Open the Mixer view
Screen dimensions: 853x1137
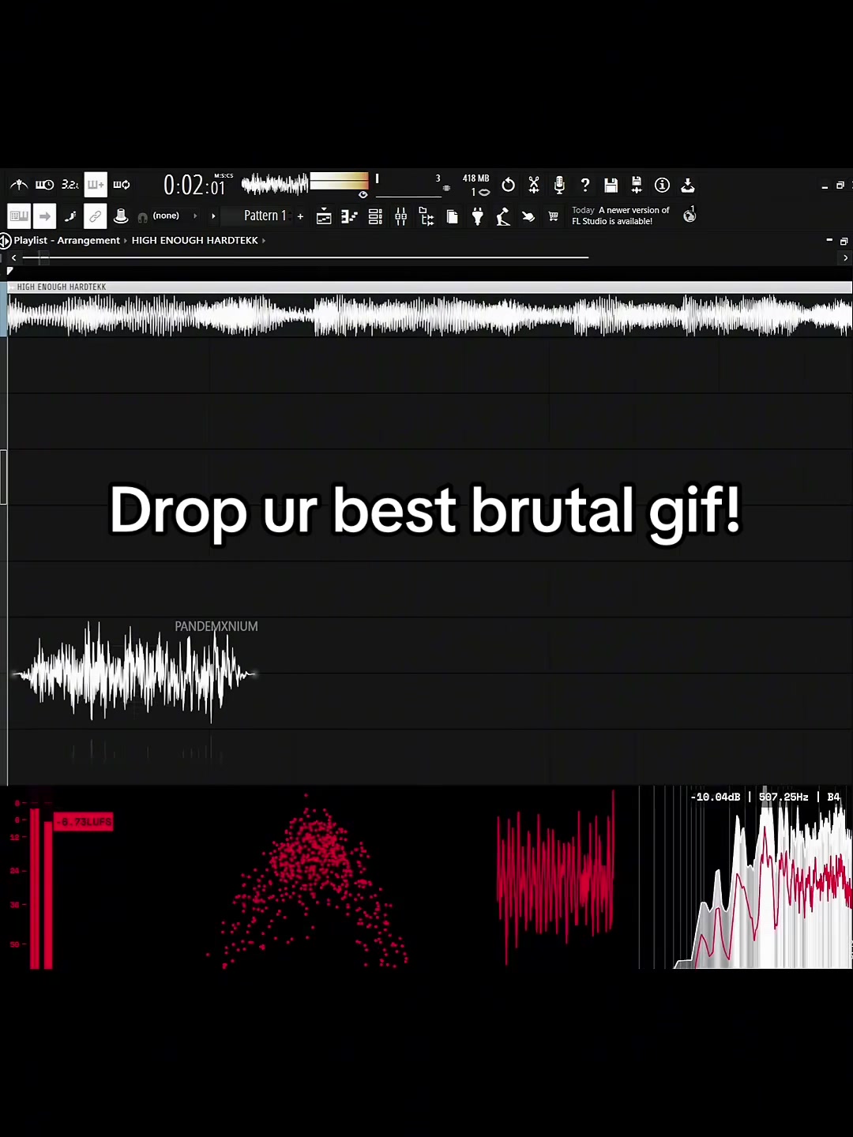pyautogui.click(x=401, y=216)
